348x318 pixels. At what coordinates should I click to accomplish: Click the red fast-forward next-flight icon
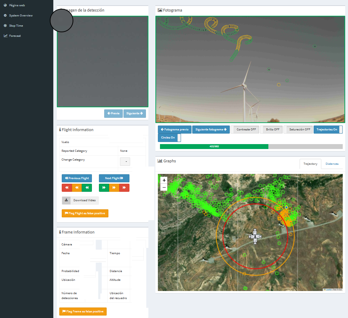click(x=124, y=188)
